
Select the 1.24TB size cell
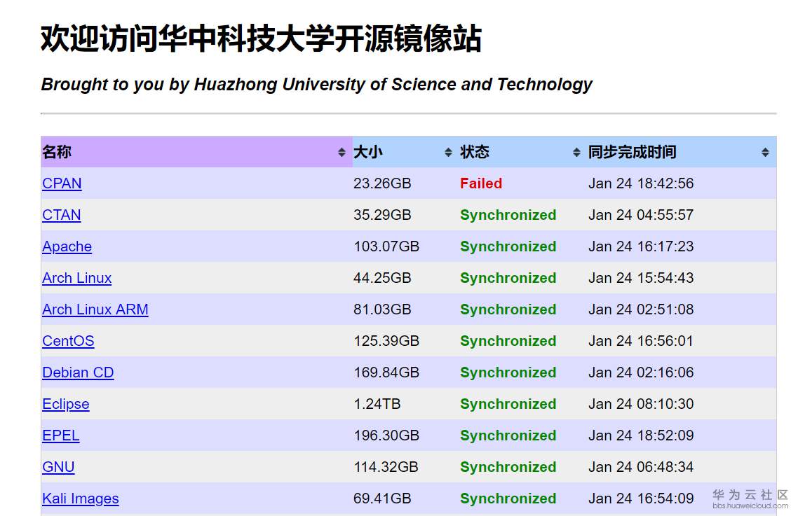coord(377,404)
